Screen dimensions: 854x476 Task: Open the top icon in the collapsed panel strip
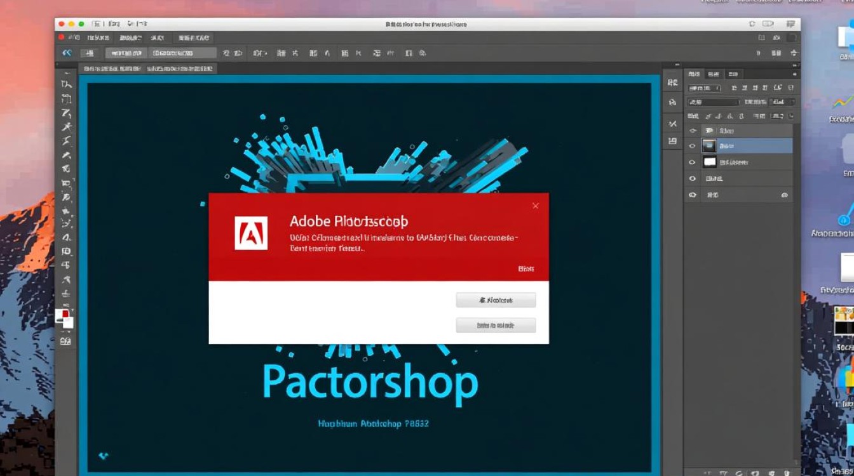(x=673, y=83)
